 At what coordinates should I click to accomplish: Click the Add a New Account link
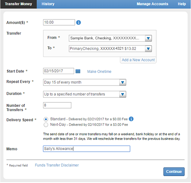tap(138, 60)
